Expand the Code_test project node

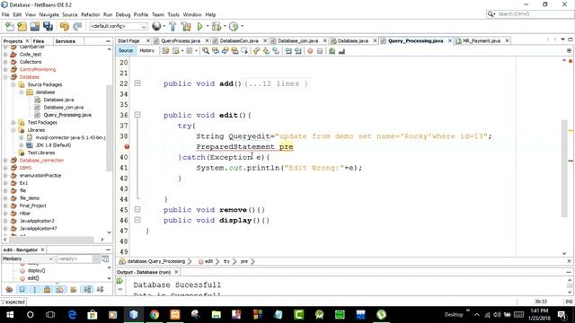pos(5,54)
